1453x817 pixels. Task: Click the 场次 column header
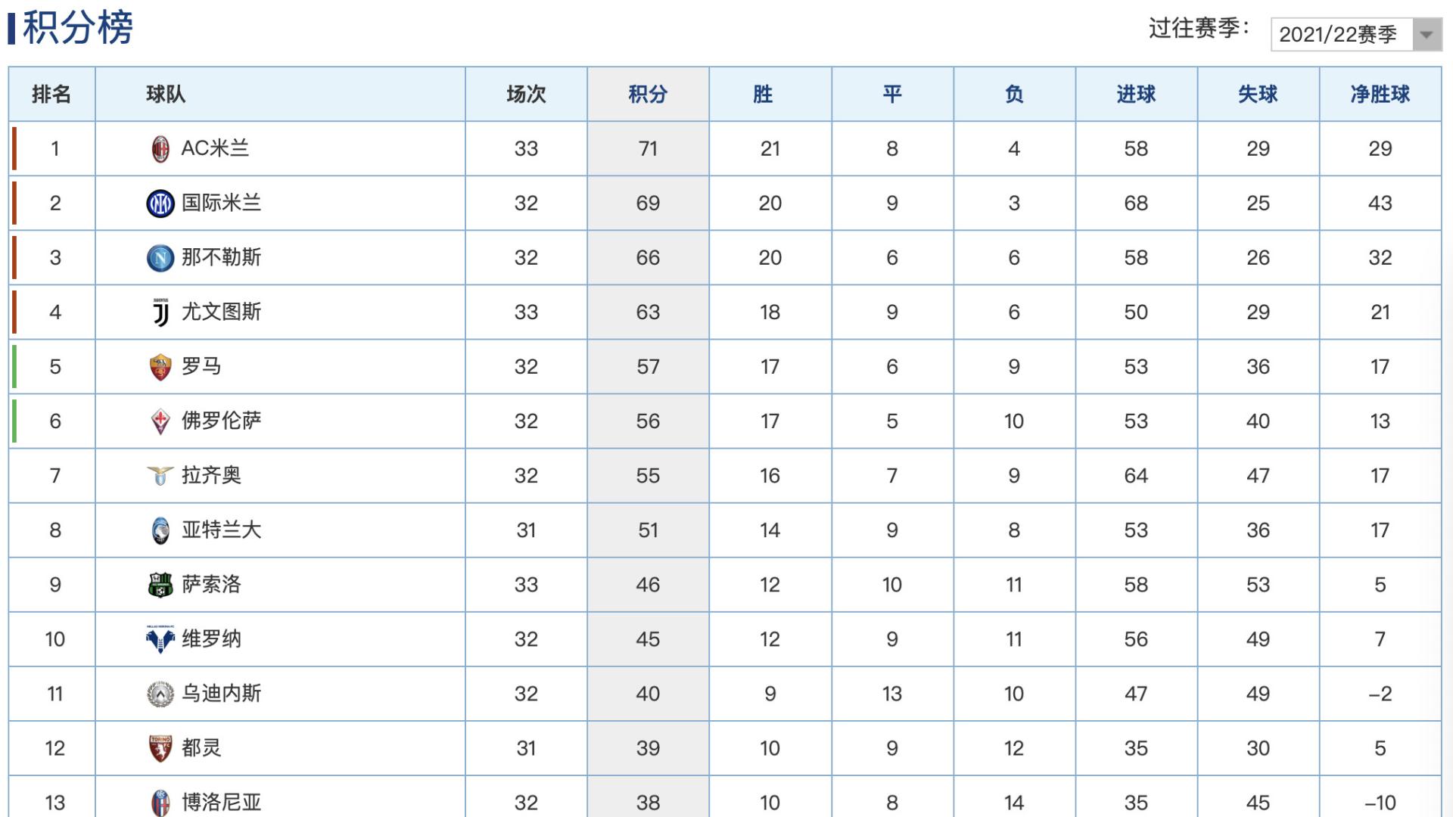point(526,95)
